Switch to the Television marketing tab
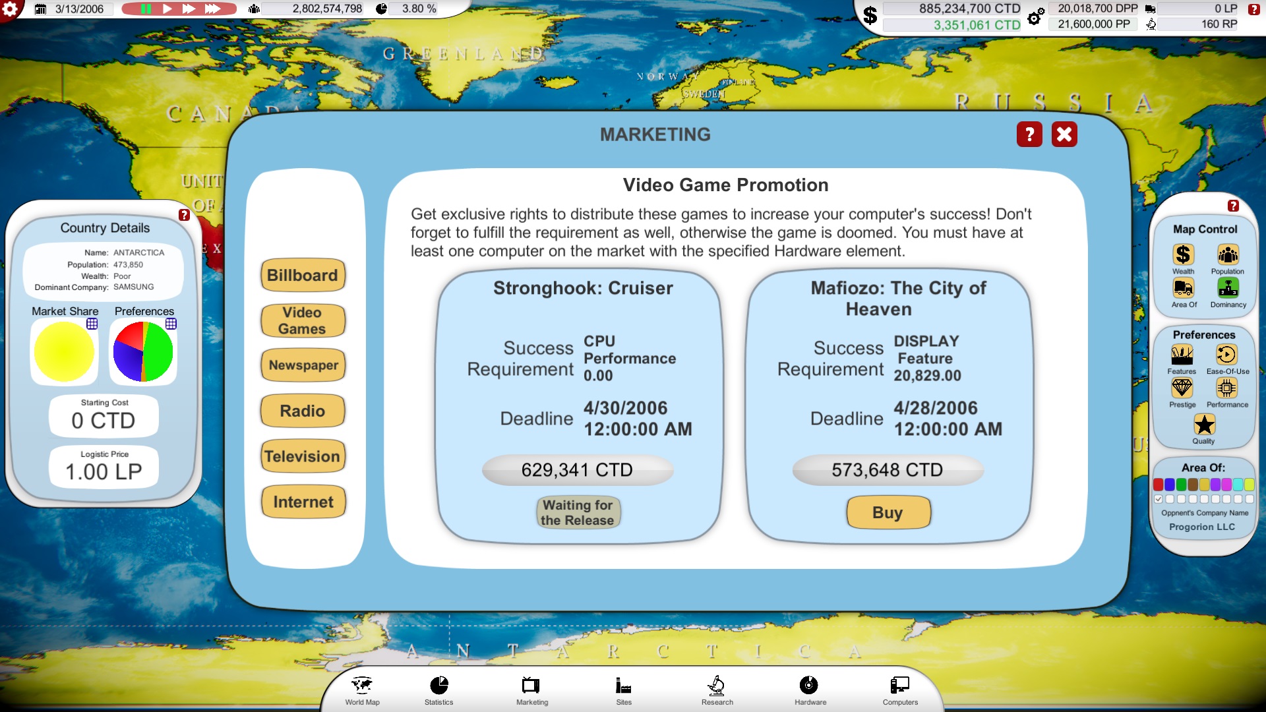 [303, 456]
